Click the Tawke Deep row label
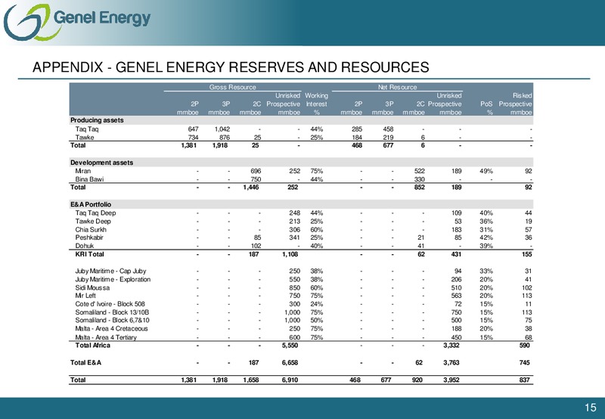605x419 pixels. (93, 221)
